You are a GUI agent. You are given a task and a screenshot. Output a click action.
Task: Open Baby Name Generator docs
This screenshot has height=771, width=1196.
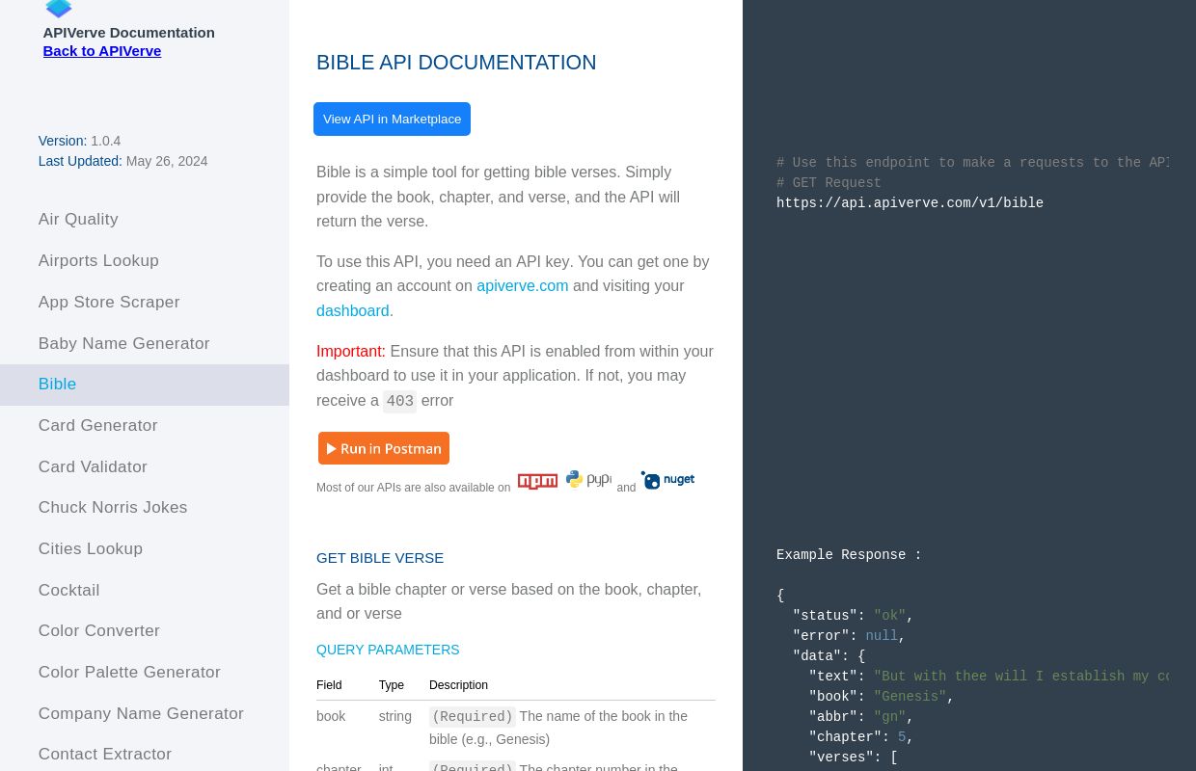pyautogui.click(x=145, y=344)
